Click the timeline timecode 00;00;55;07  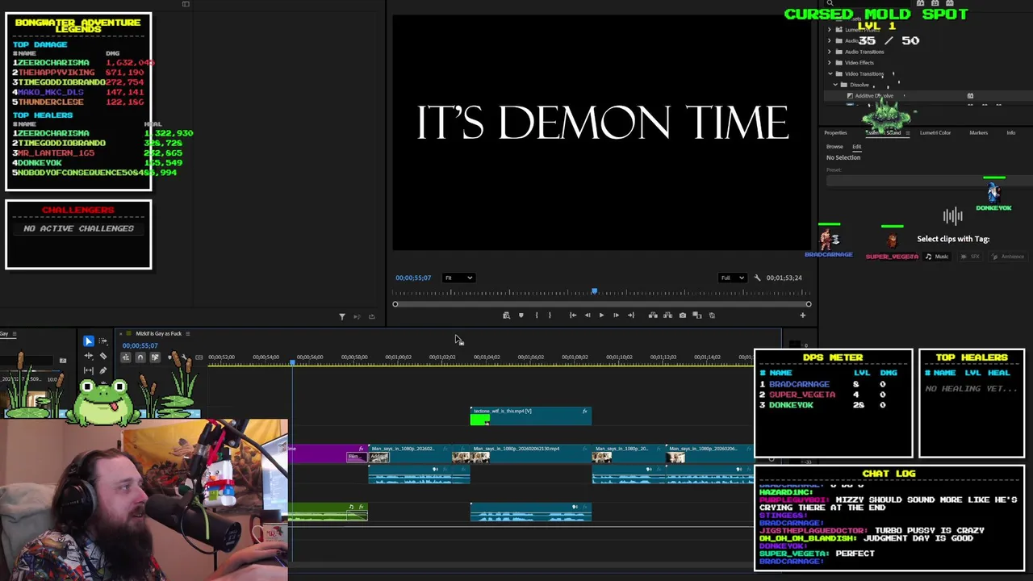(x=140, y=345)
